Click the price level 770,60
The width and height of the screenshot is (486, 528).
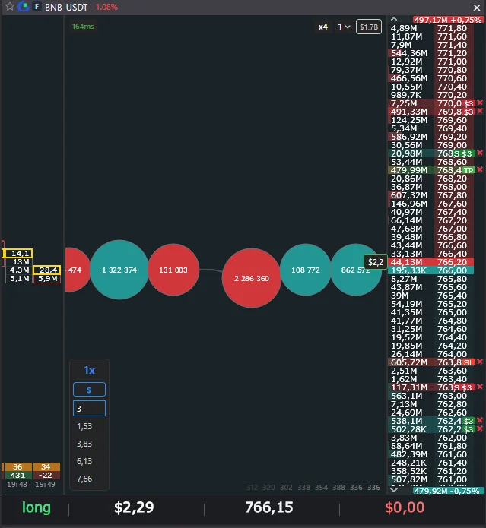[453, 78]
